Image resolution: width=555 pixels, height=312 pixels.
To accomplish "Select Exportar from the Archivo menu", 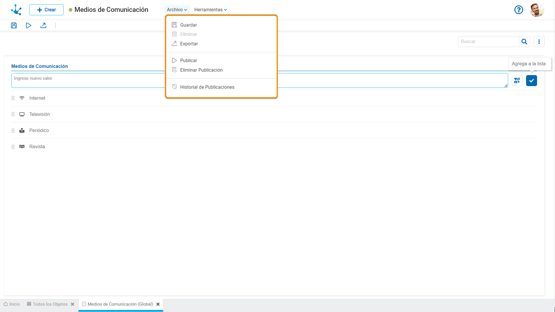I will coord(221,44).
